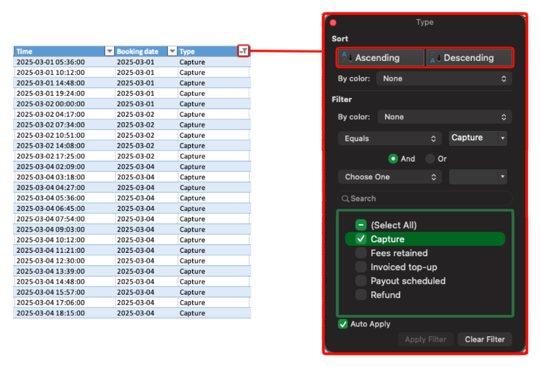Select cell 2025-03-04 03:18:00

tap(64, 177)
